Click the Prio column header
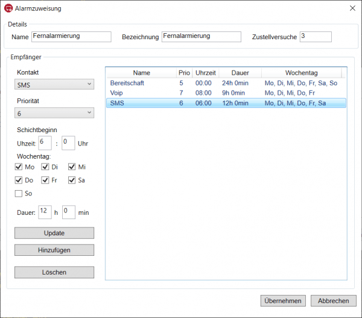362x318 pixels. pyautogui.click(x=184, y=72)
